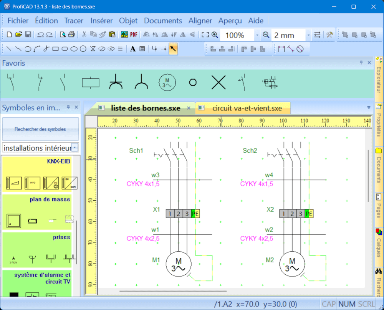The height and width of the screenshot is (310, 384).
Task: Click Rechercher des symboles button
Action: click(40, 129)
